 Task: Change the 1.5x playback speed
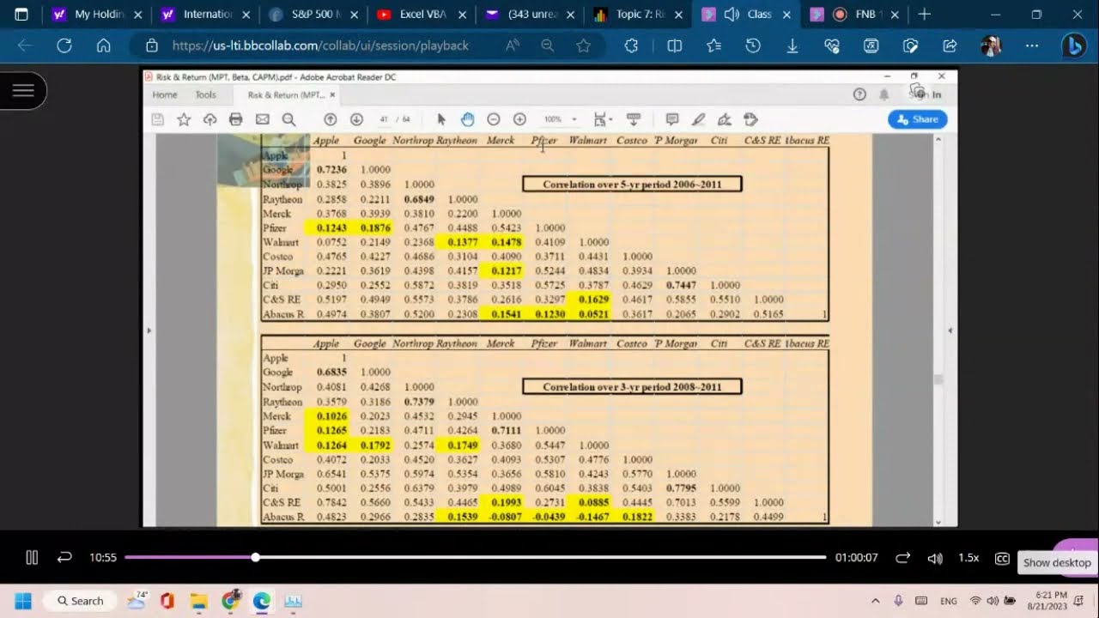[x=968, y=558]
